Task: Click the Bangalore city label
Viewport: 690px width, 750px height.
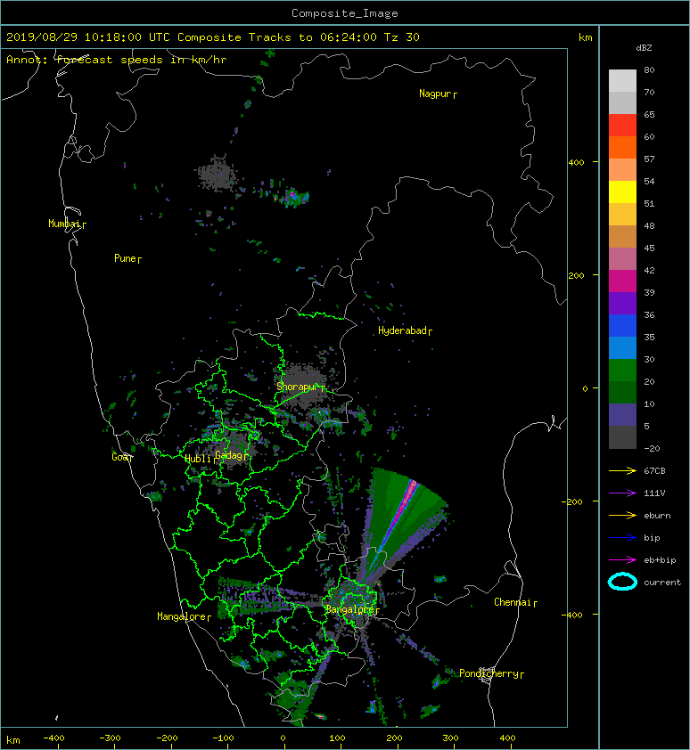Action: (x=350, y=609)
